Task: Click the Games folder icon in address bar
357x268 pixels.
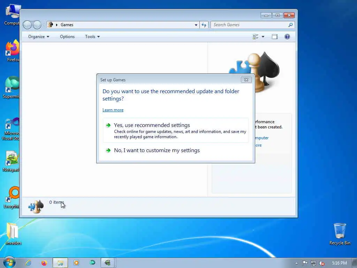Action: click(51, 25)
